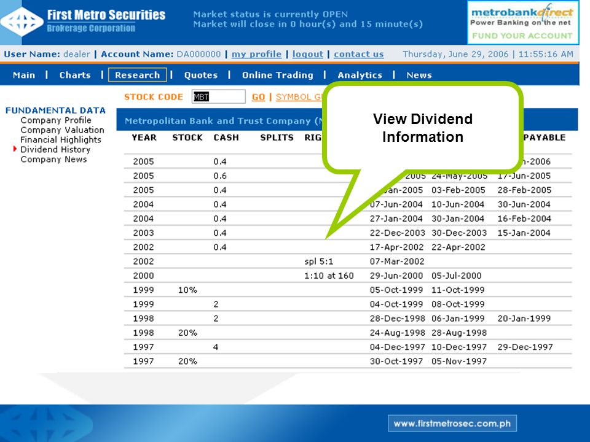Open Company Valuation in sidebar
Screen dimensions: 590x442
tap(62, 130)
